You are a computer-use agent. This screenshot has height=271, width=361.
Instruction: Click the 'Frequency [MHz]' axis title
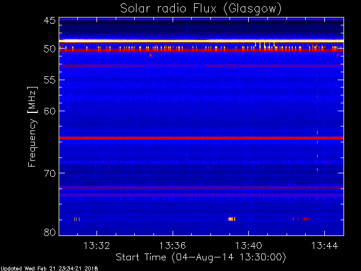tap(32, 126)
